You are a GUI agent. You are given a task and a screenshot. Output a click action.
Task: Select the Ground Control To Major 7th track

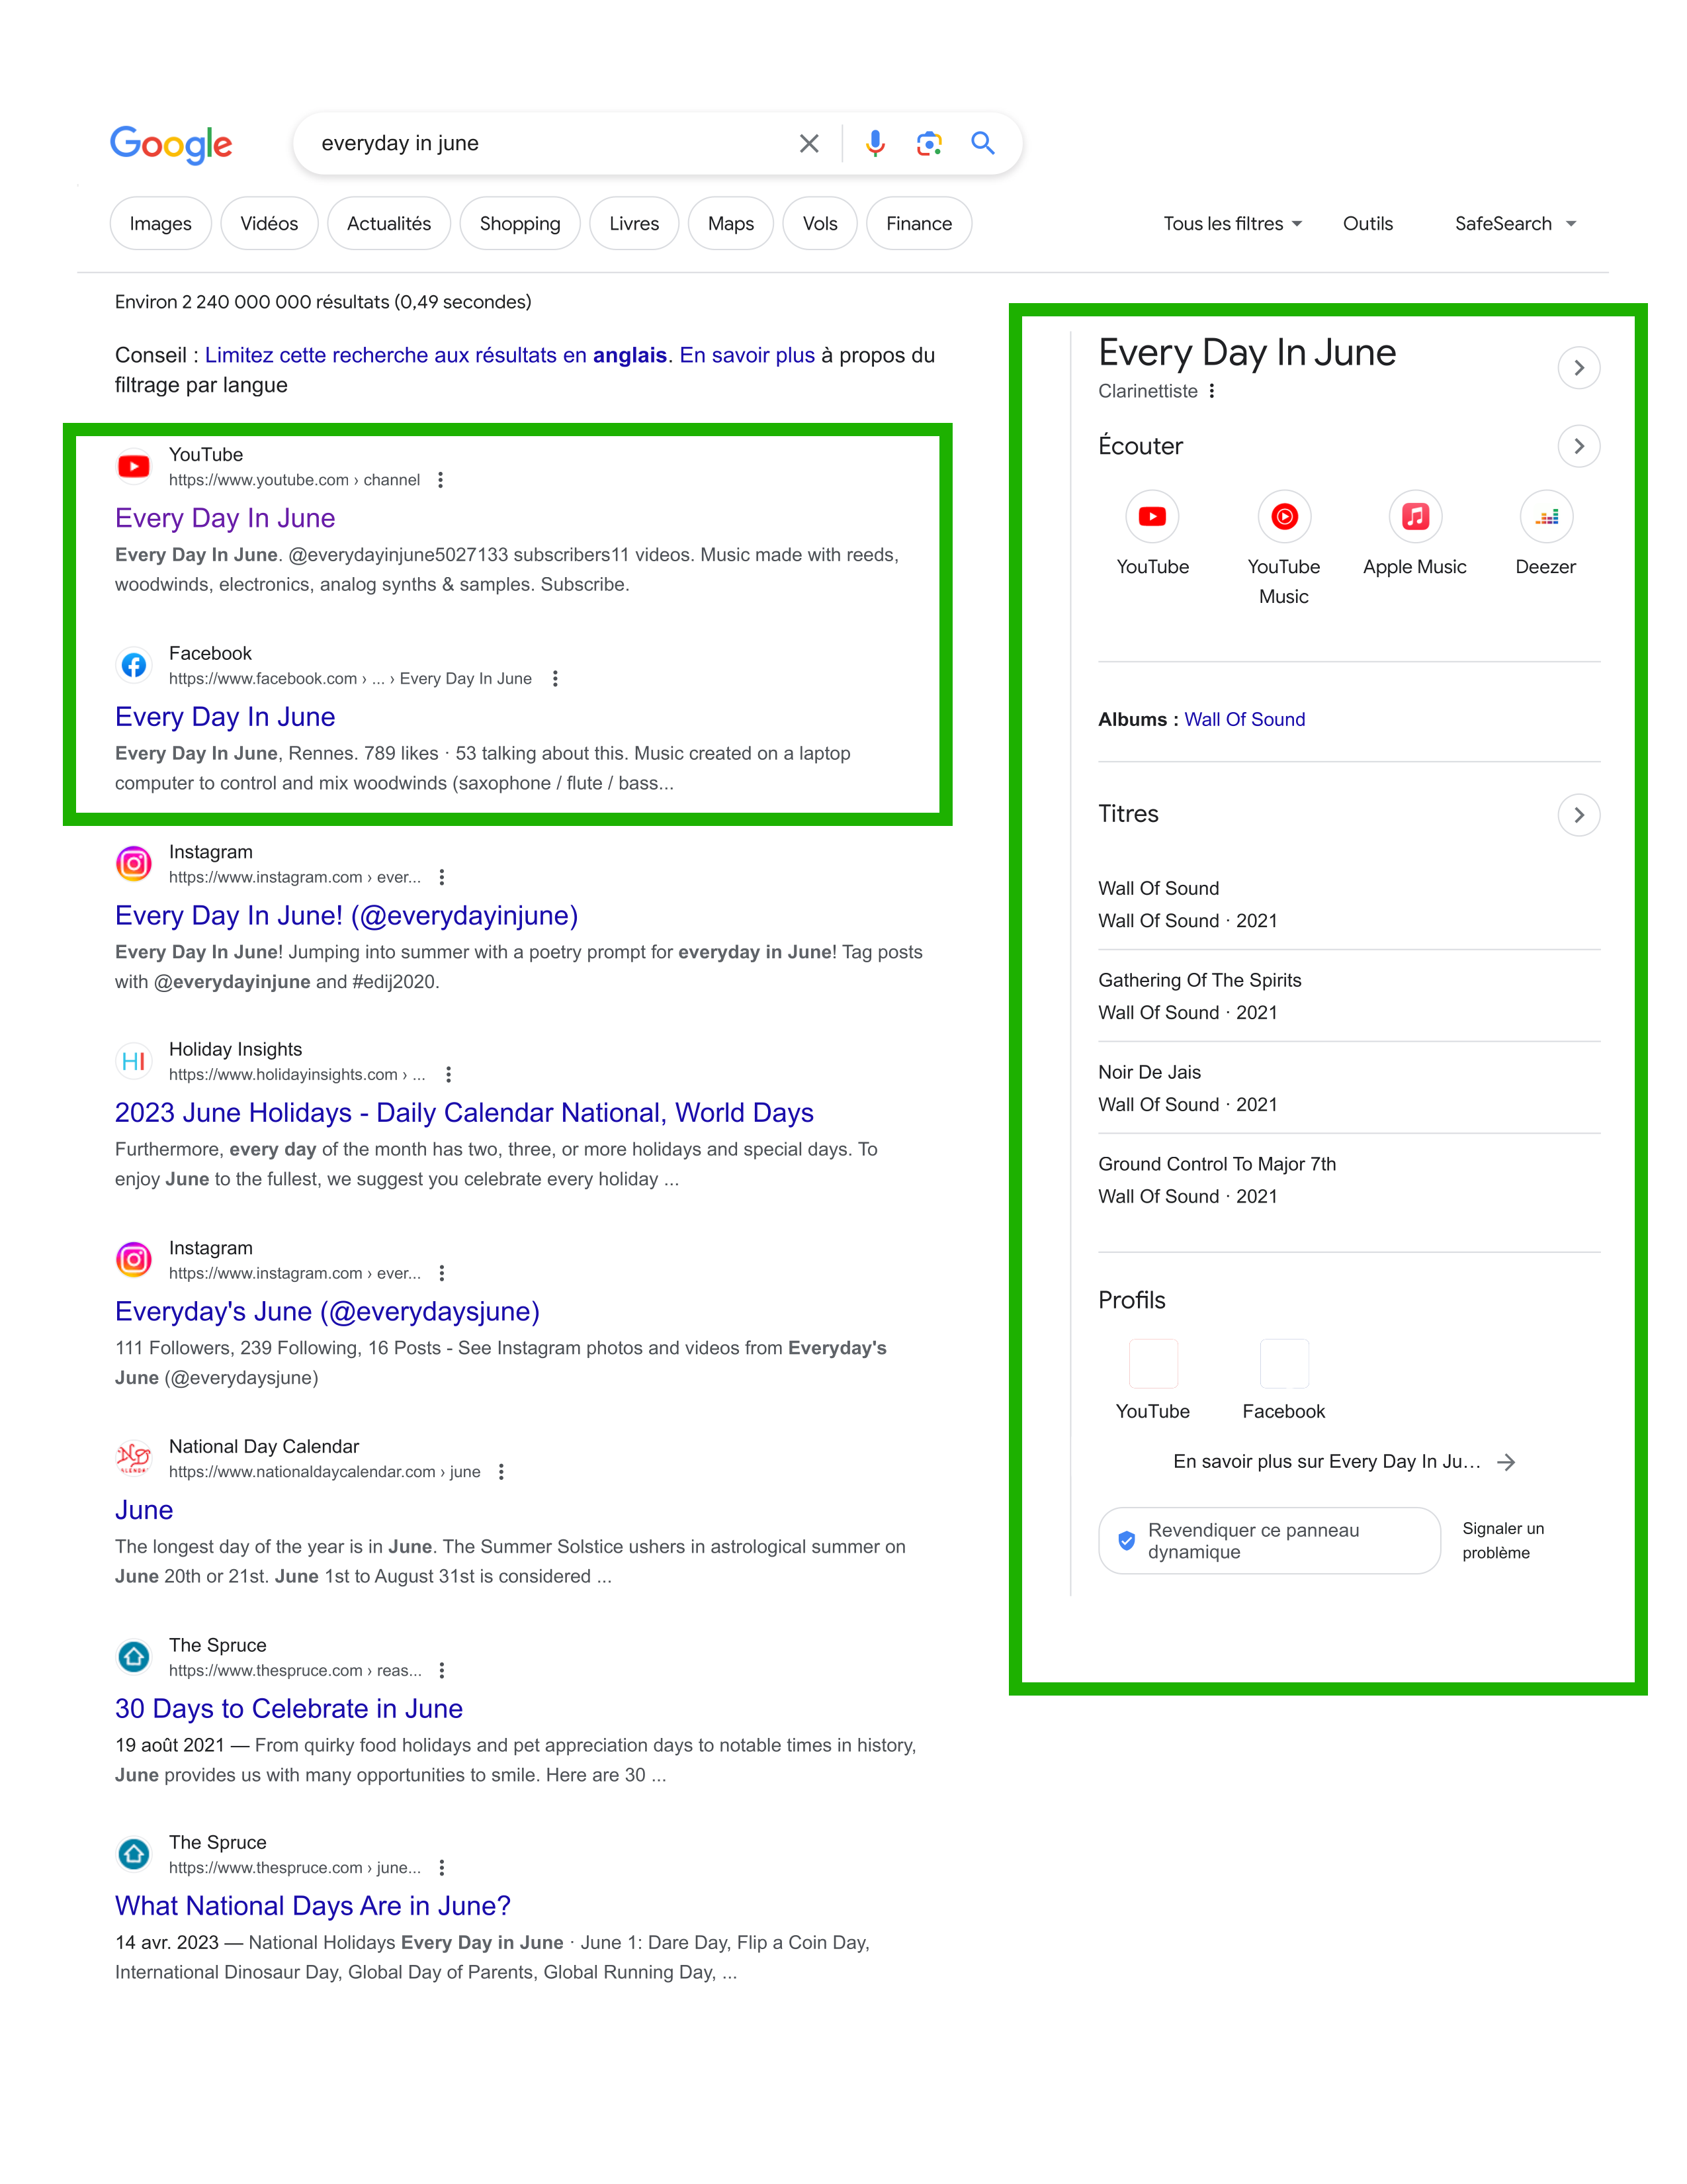point(1216,1165)
